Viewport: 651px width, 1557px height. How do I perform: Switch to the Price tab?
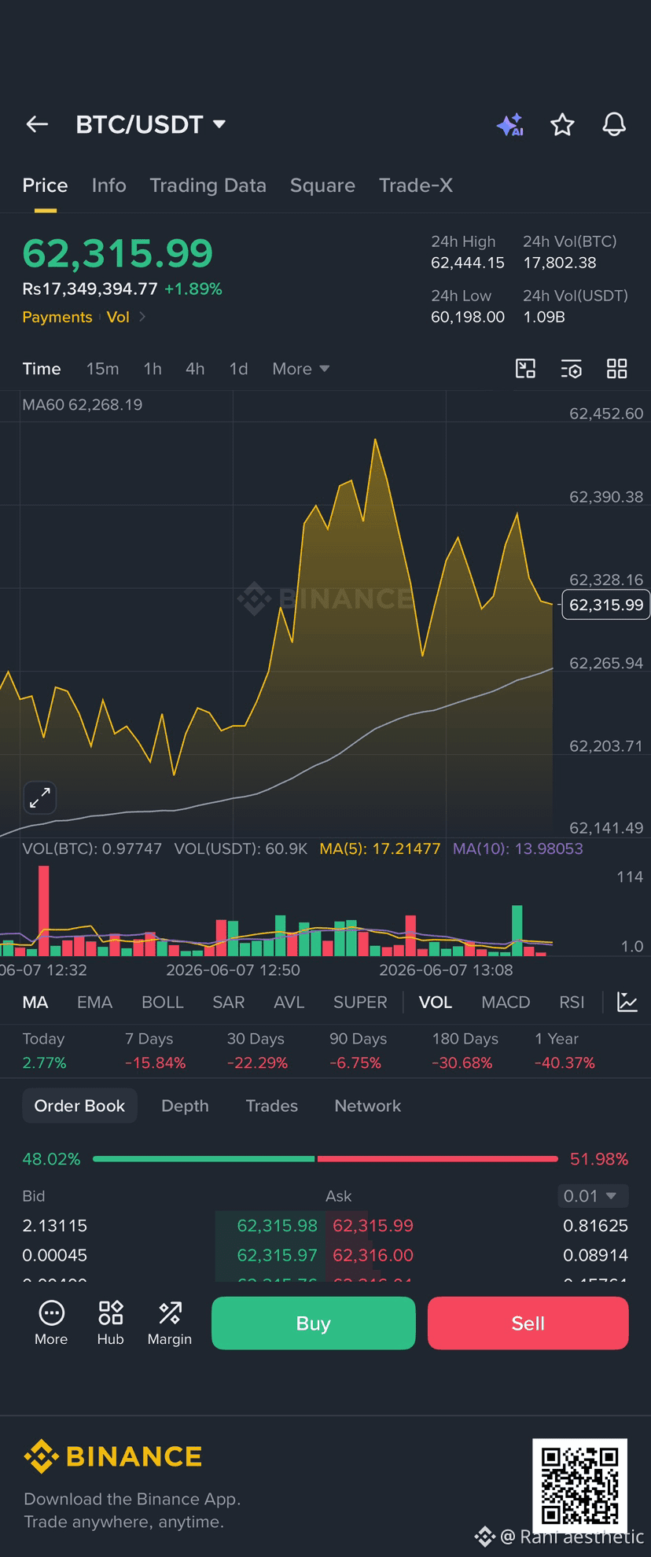coord(45,186)
